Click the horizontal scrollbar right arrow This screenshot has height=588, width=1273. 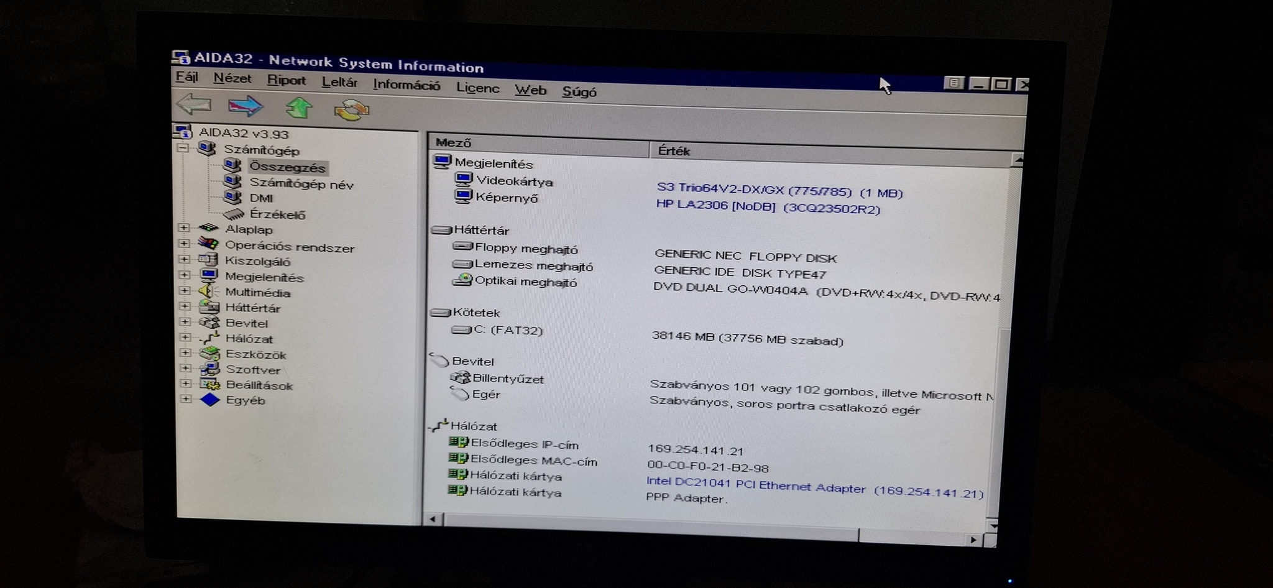973,540
